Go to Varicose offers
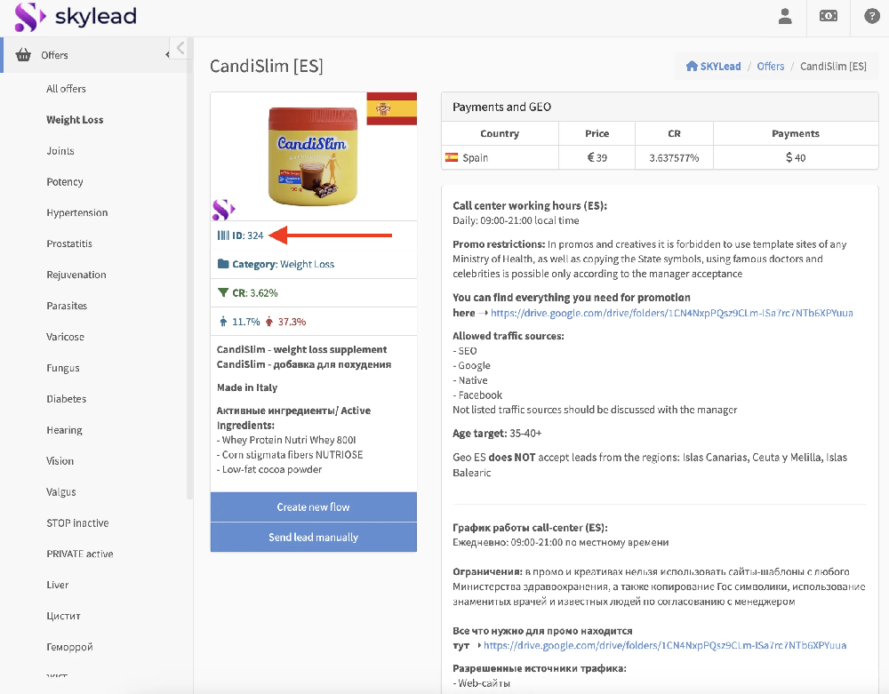 point(65,337)
